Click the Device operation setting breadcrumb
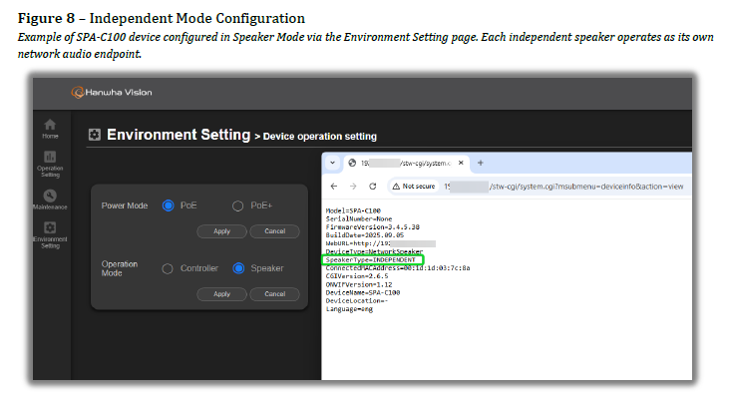The height and width of the screenshot is (403, 733). click(x=320, y=137)
